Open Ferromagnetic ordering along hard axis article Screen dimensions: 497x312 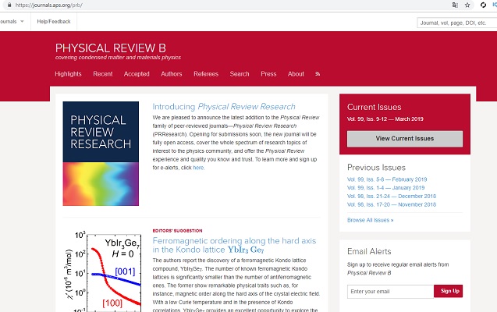coord(234,245)
